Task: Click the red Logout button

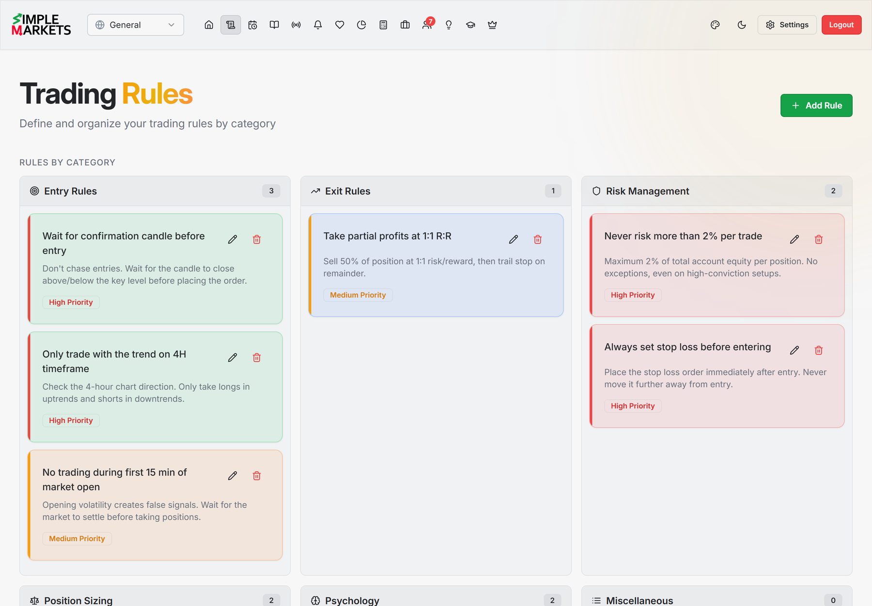Action: coord(841,25)
